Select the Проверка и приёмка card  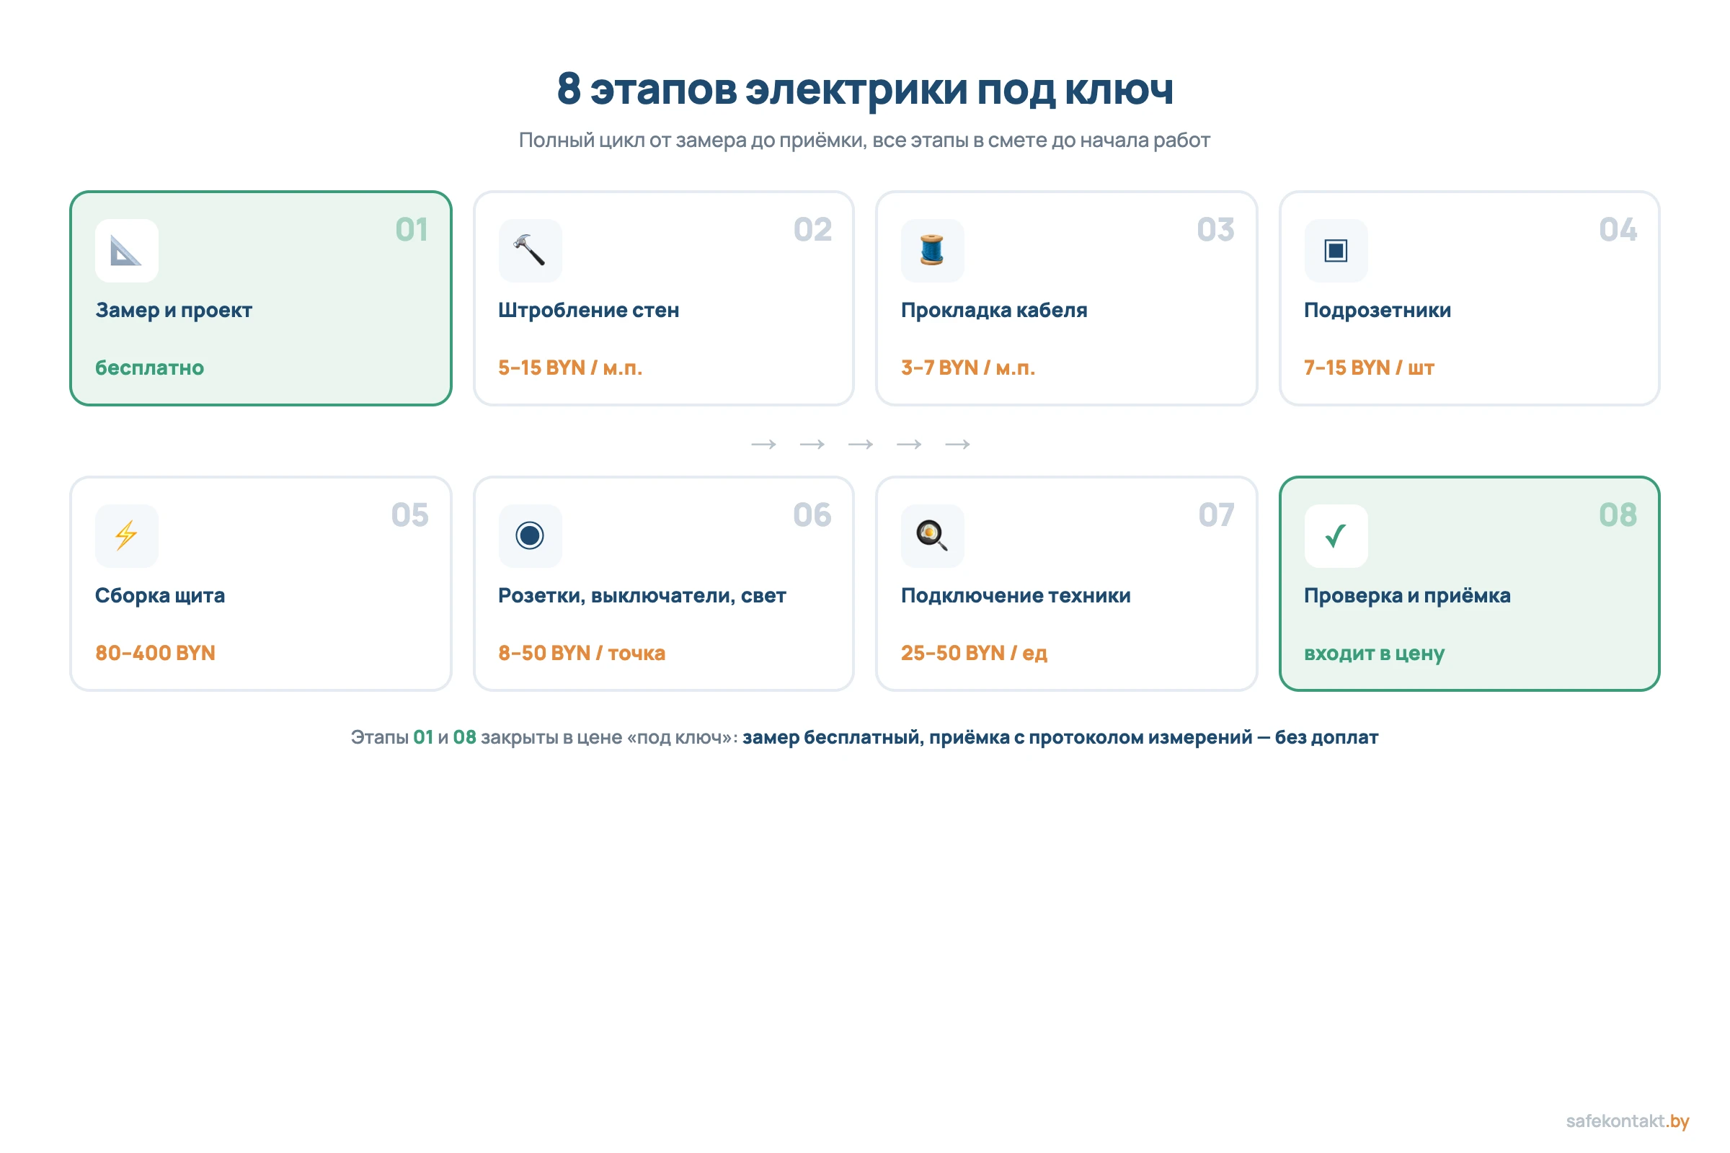[1470, 584]
